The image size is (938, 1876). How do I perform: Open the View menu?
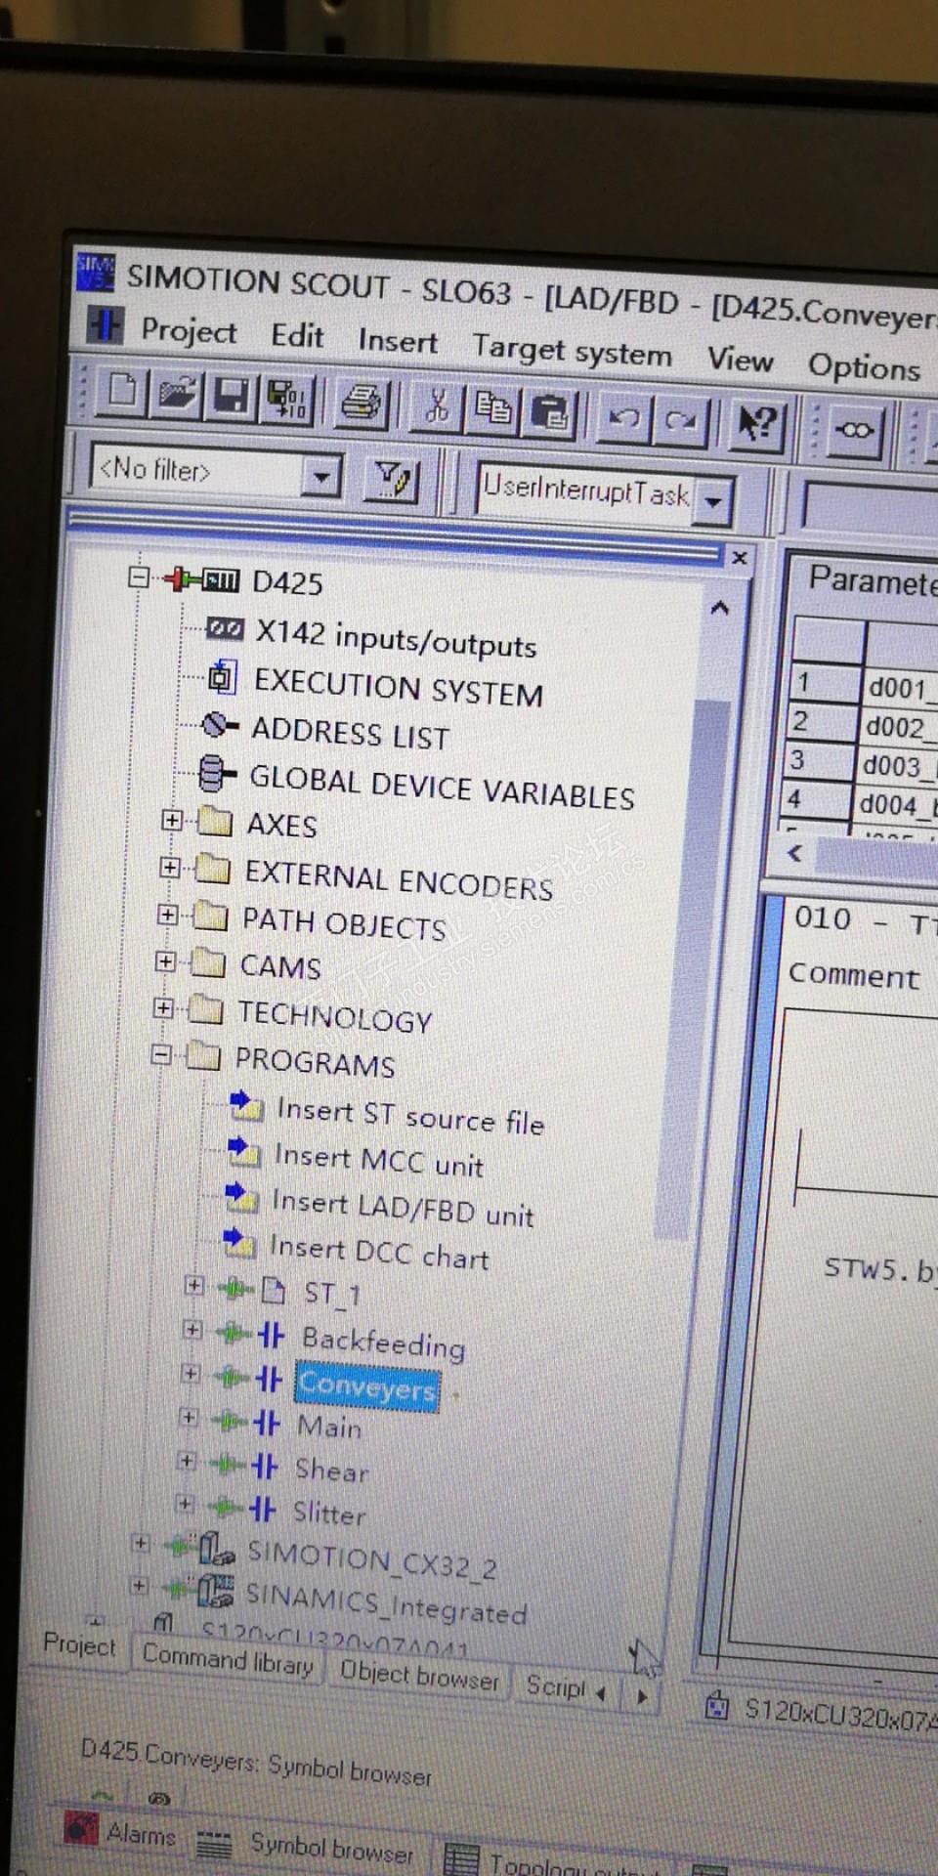(x=740, y=360)
